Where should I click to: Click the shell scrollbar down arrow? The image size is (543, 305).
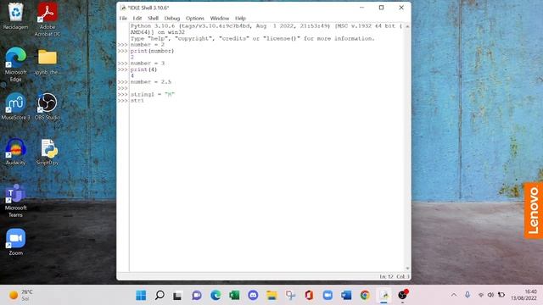[x=407, y=269]
